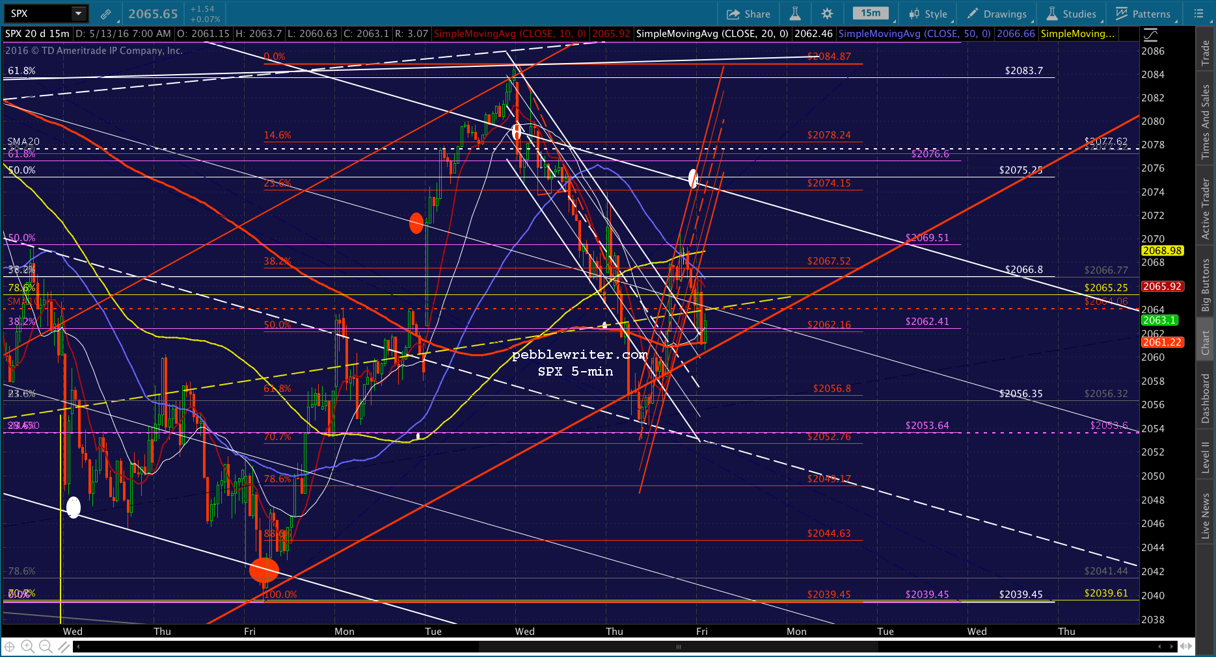This screenshot has height=657, width=1216.
Task: Click the 2068.98 yellow price bubble
Action: click(x=1163, y=251)
